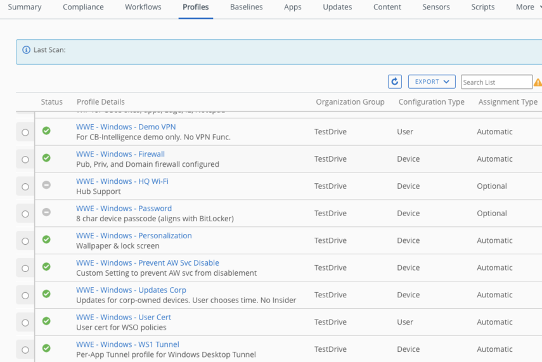Select radio button for User Cert profile
The width and height of the screenshot is (542, 362).
click(25, 323)
